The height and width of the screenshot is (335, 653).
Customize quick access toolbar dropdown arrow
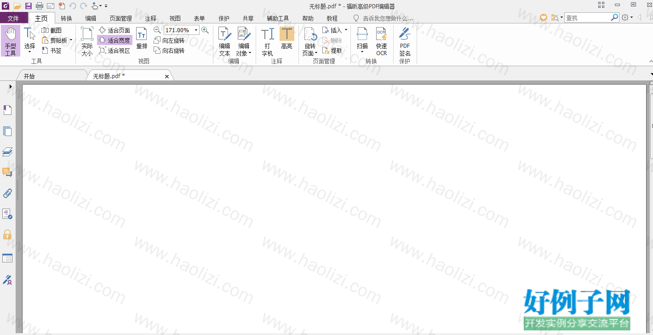[x=106, y=6]
